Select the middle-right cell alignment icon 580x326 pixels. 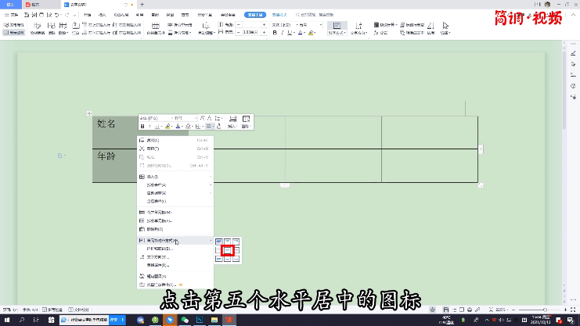pos(236,250)
